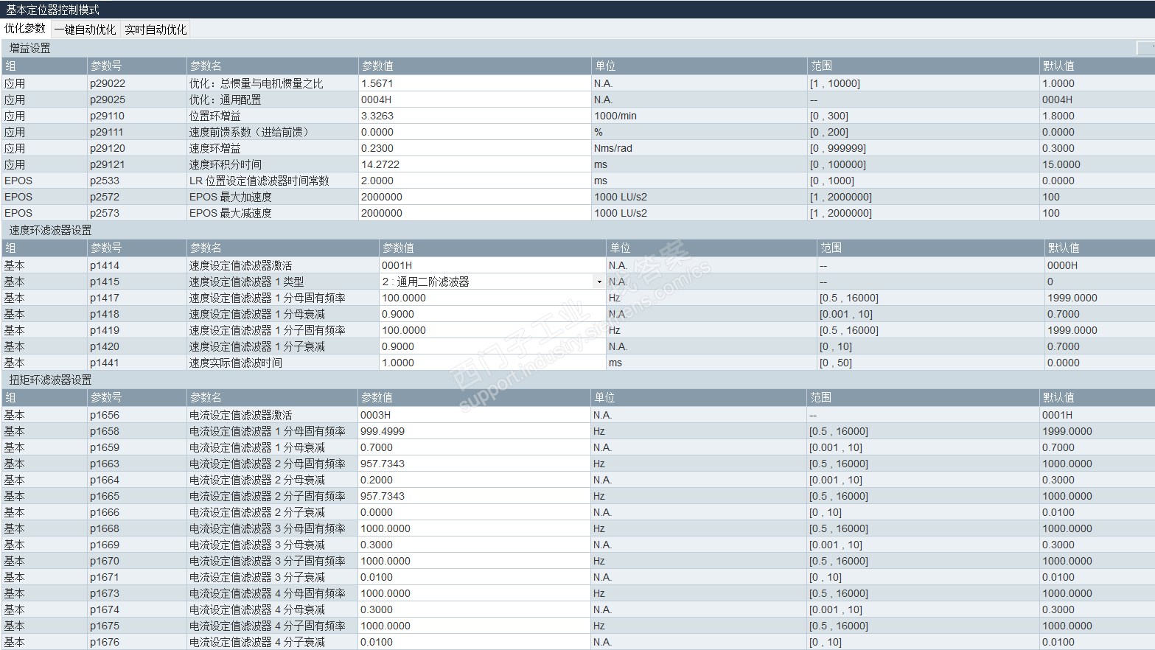1155x650 pixels.
Task: Click the 基本定位器控制模式 title bar
Action: pos(577,10)
